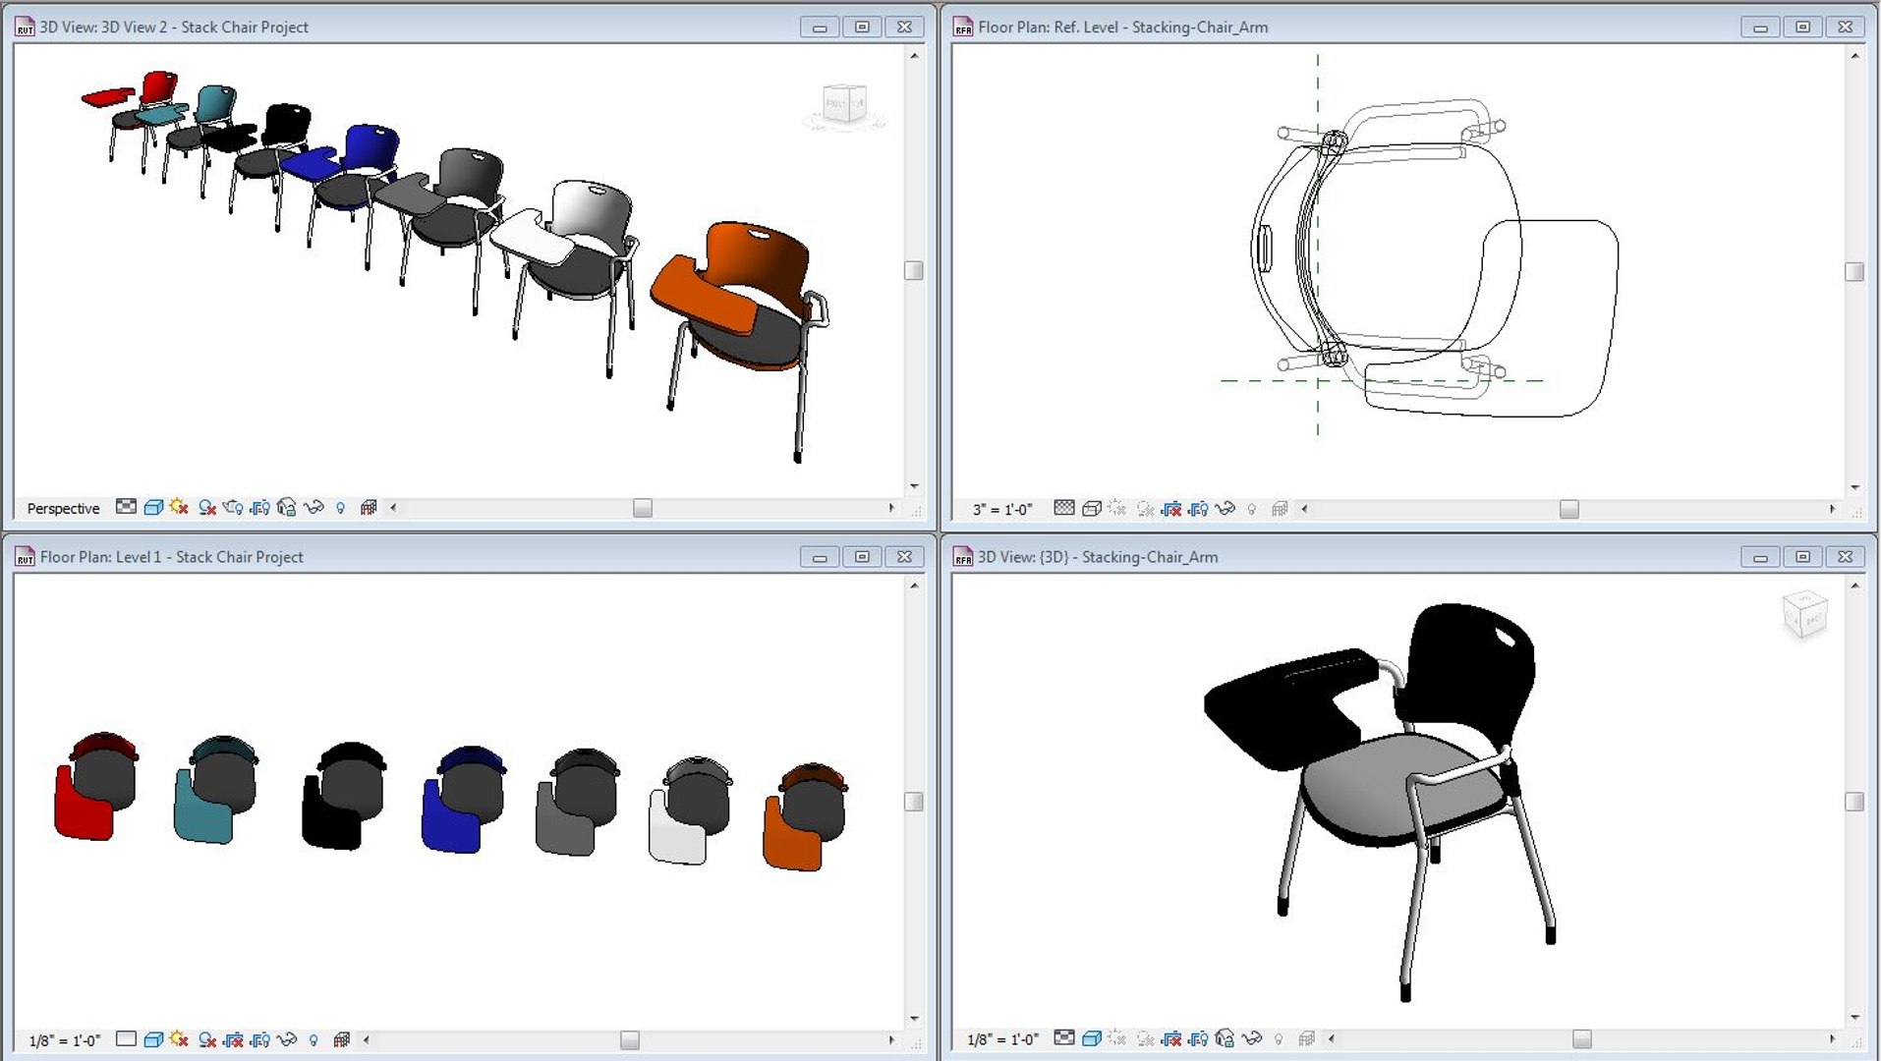Click vertical scrollbar thumb in Ref. Level plan
Image resolution: width=1881 pixels, height=1061 pixels.
tap(1854, 271)
